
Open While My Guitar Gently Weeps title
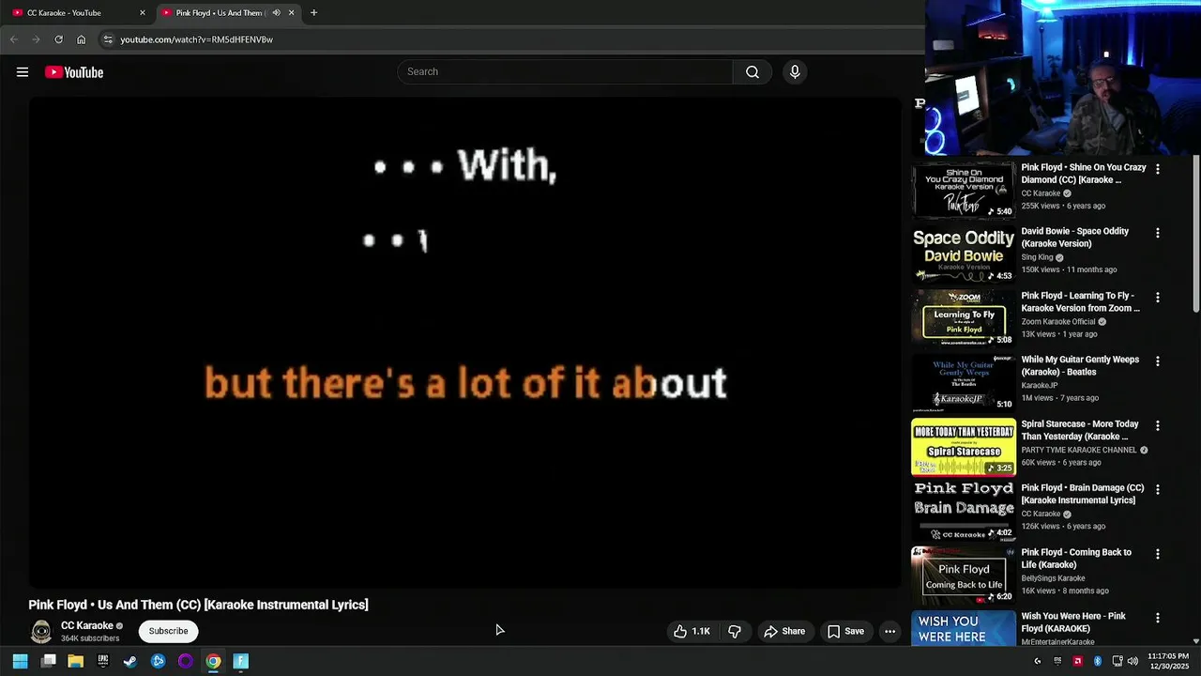[x=1080, y=366]
